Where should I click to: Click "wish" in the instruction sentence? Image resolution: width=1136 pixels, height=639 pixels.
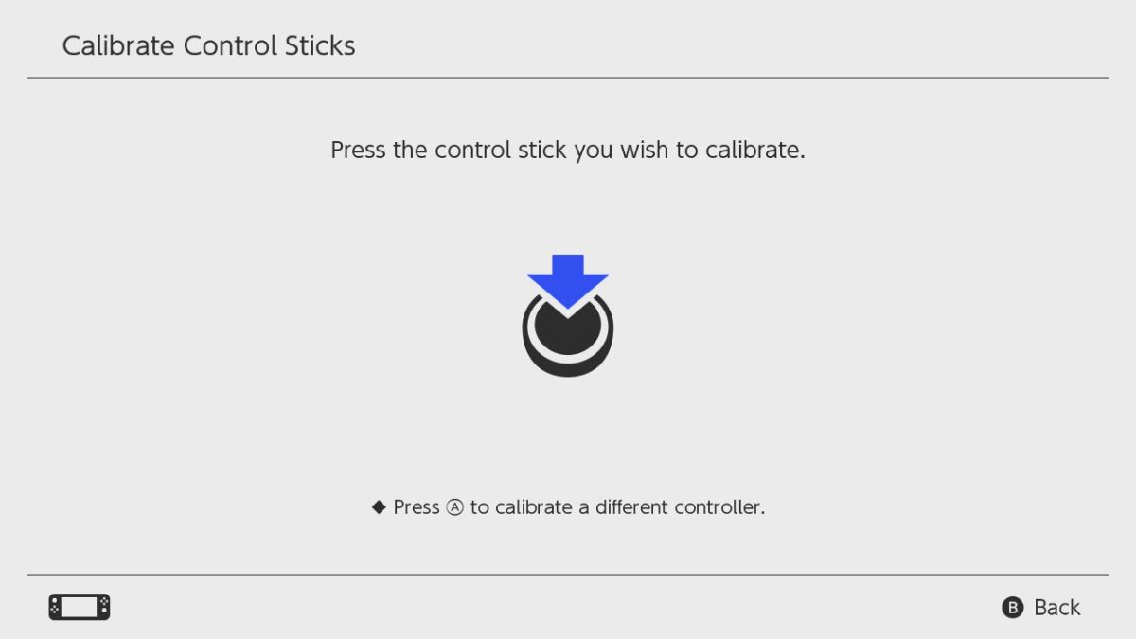click(645, 150)
